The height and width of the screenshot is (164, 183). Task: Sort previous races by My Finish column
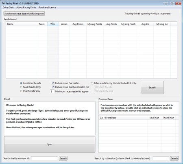click(x=154, y=118)
